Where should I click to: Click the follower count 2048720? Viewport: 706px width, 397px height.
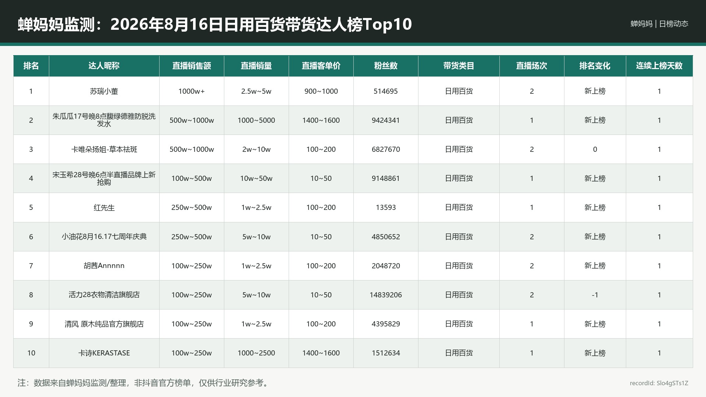point(386,266)
